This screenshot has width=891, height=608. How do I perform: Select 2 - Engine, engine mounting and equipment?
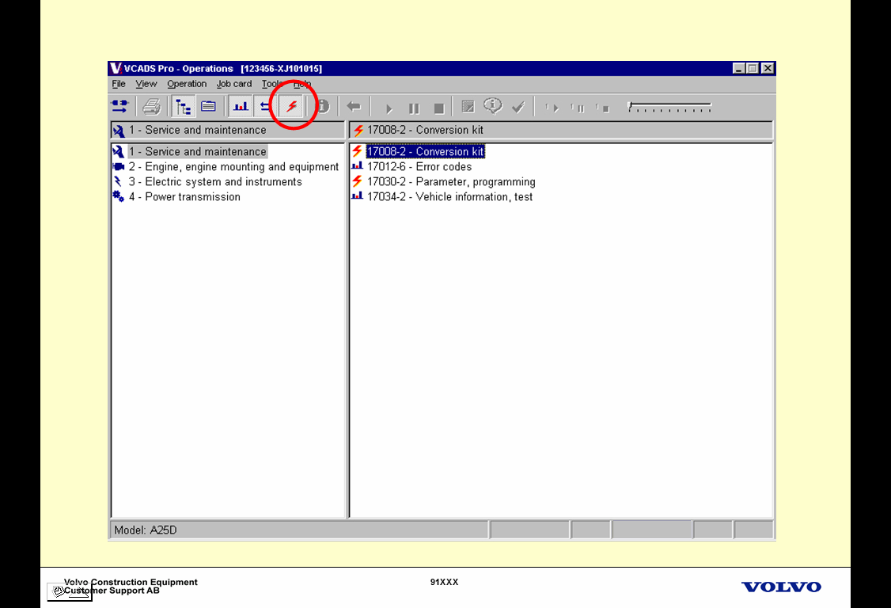tap(233, 166)
